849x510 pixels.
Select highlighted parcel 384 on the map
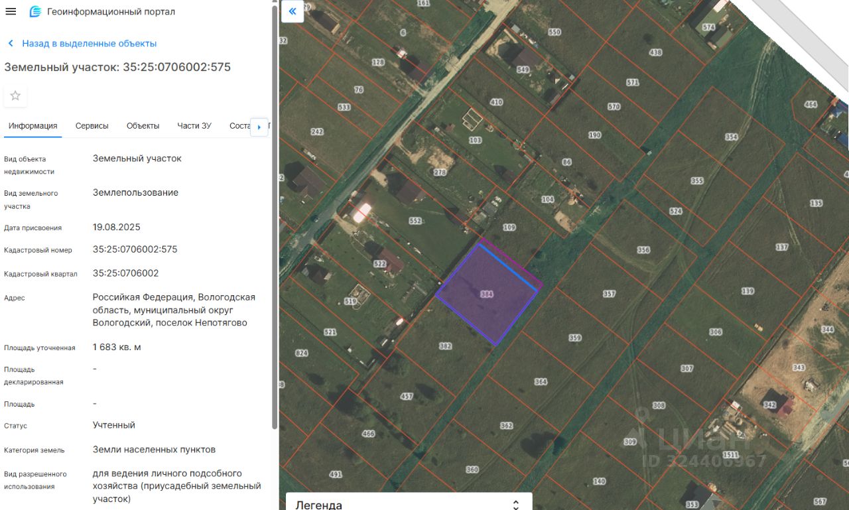pos(487,294)
